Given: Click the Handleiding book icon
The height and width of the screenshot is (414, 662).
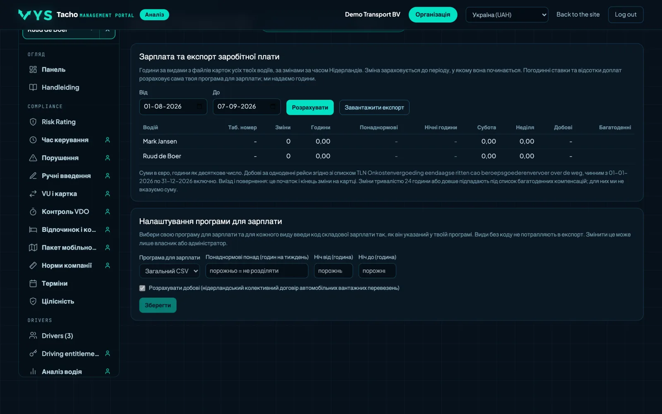Looking at the screenshot, I should click(33, 87).
